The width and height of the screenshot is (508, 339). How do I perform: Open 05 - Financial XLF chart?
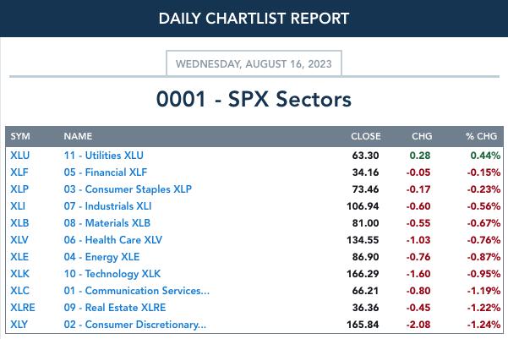(106, 172)
